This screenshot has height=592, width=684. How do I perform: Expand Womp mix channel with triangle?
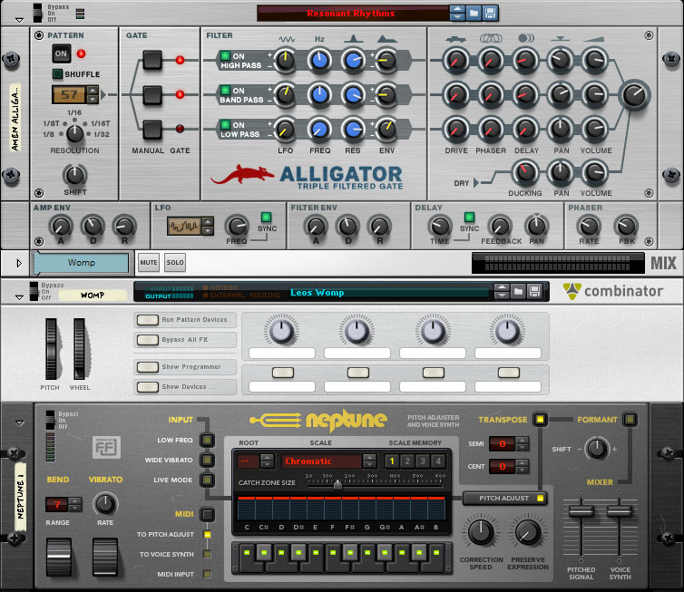pyautogui.click(x=19, y=263)
